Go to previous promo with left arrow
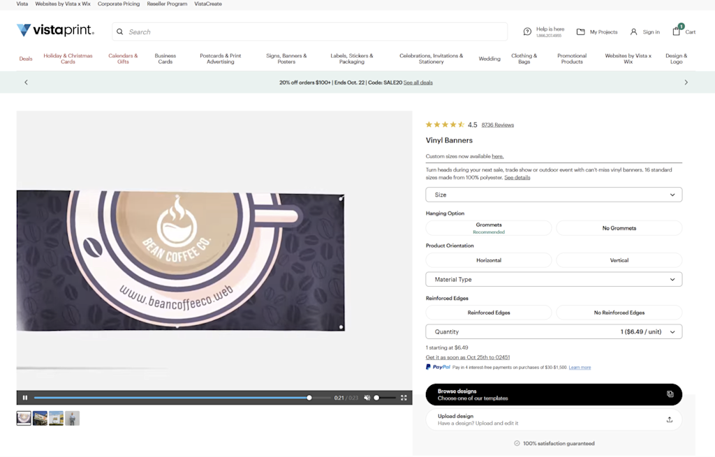Image resolution: width=715 pixels, height=457 pixels. tap(26, 82)
